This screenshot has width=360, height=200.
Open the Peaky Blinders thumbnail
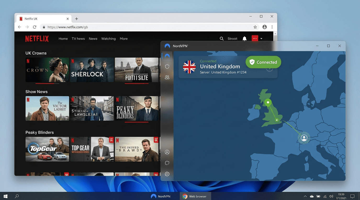pyautogui.click(x=137, y=108)
